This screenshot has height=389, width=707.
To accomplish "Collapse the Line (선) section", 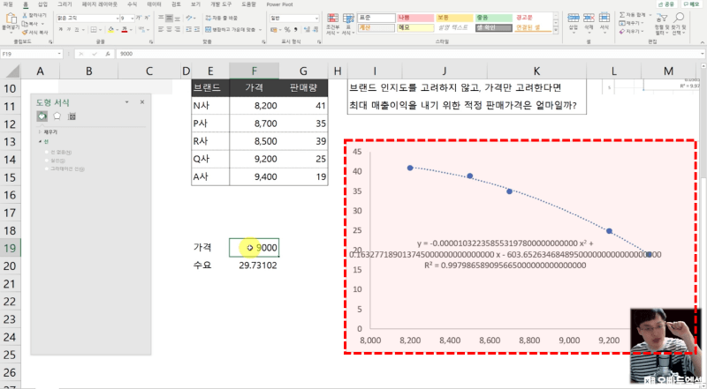I will click(x=40, y=141).
